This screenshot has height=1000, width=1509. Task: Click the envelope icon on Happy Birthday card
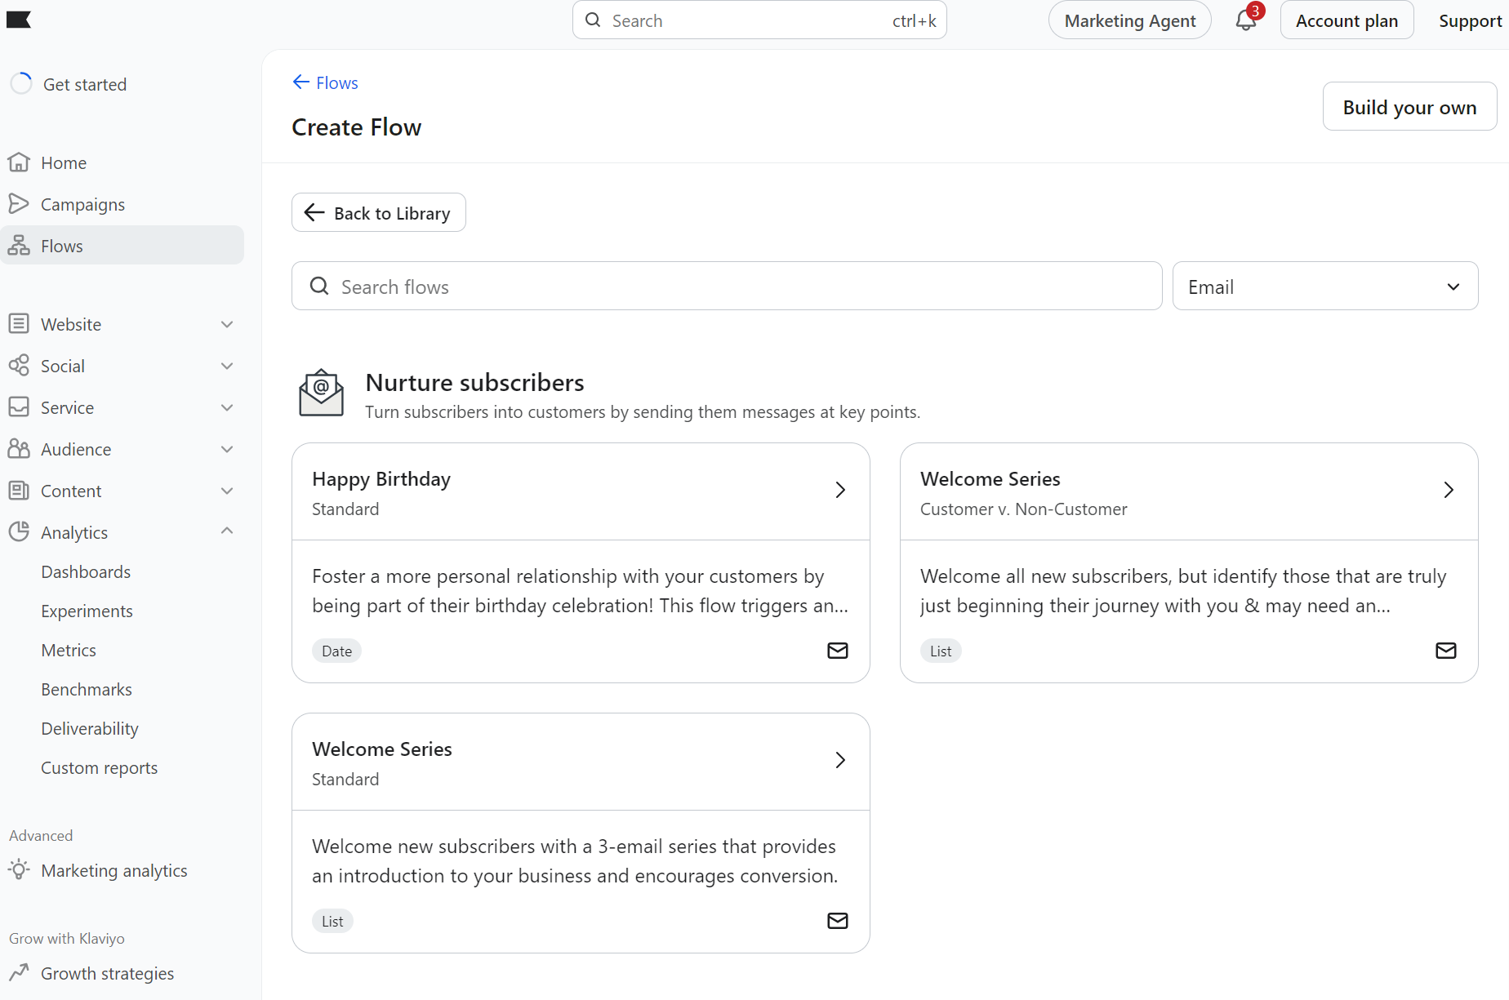[x=838, y=651]
